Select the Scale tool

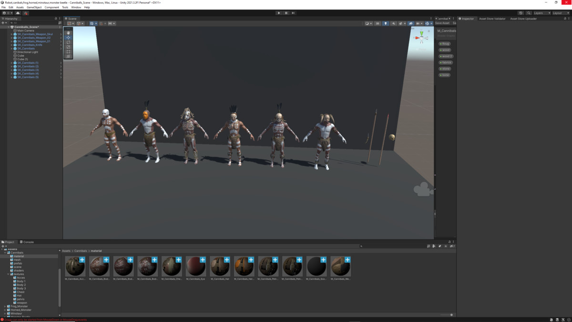68,47
